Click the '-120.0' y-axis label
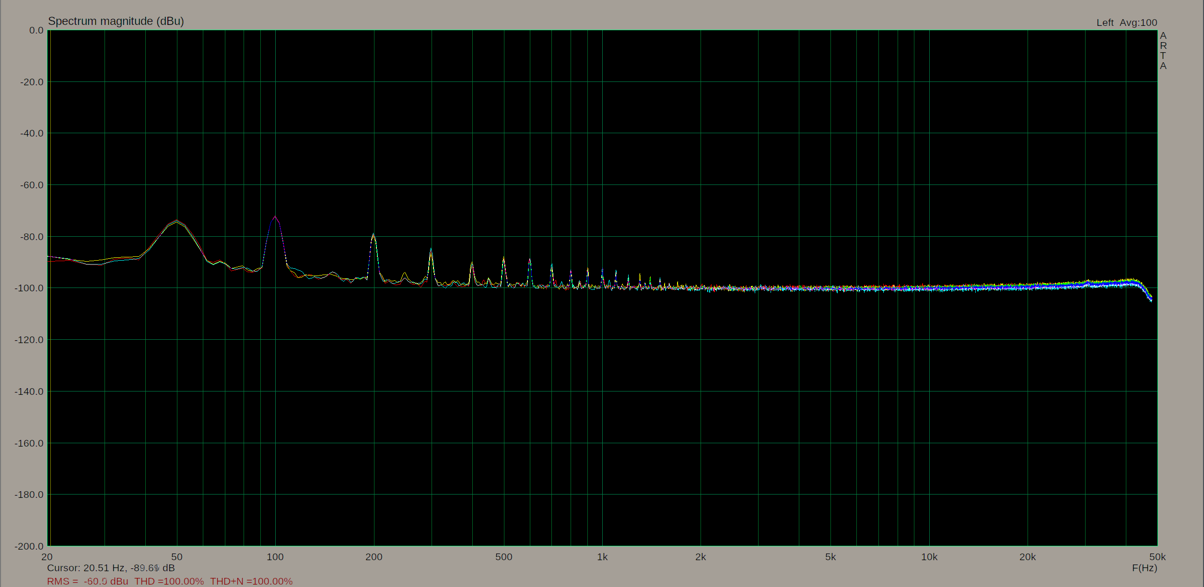Image resolution: width=1204 pixels, height=587 pixels. pyautogui.click(x=29, y=340)
